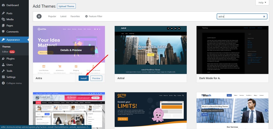This screenshot has height=129, width=273.
Task: Go to the Posts menu
Action: (x=9, y=13)
